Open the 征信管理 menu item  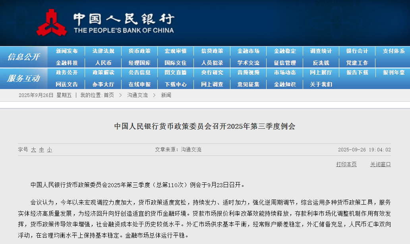(x=284, y=62)
